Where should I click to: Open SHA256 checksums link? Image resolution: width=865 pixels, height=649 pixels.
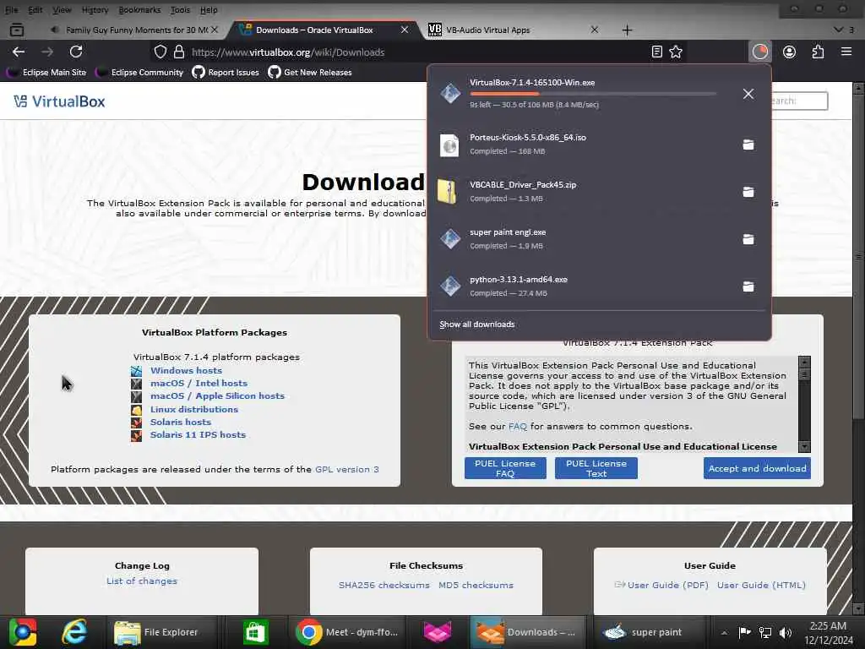click(x=384, y=585)
